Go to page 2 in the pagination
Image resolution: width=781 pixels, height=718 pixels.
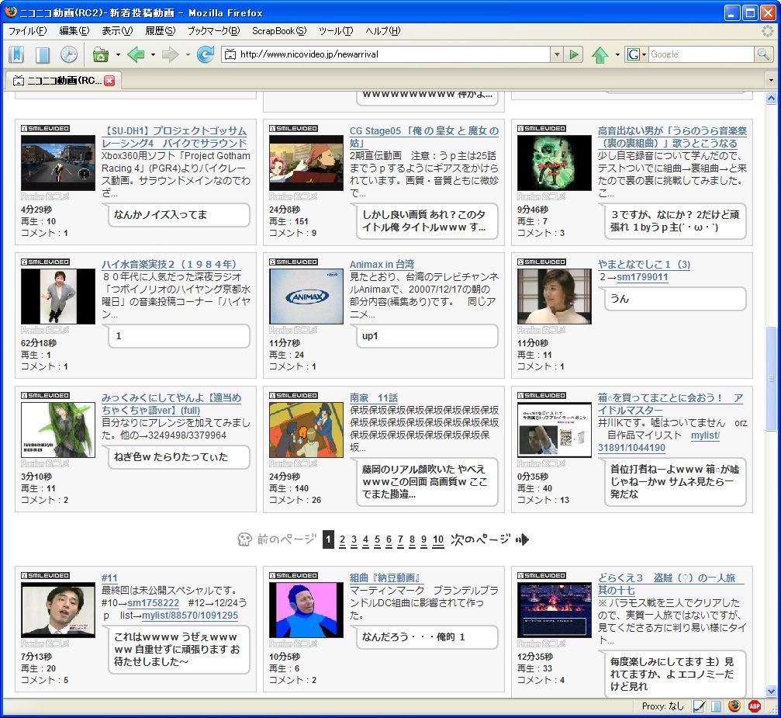(342, 539)
